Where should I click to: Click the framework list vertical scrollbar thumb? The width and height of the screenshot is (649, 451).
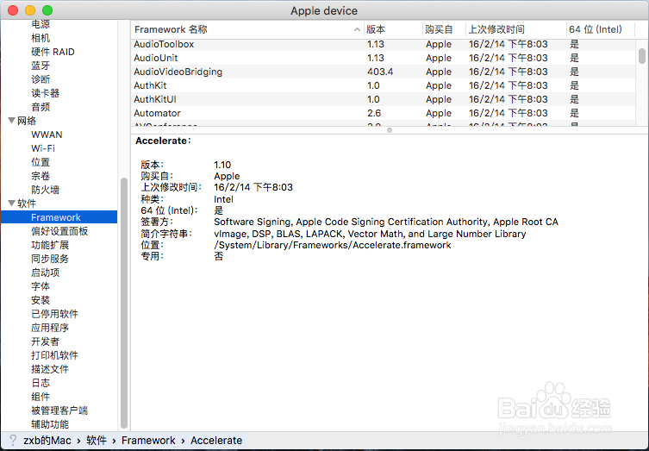[642, 56]
